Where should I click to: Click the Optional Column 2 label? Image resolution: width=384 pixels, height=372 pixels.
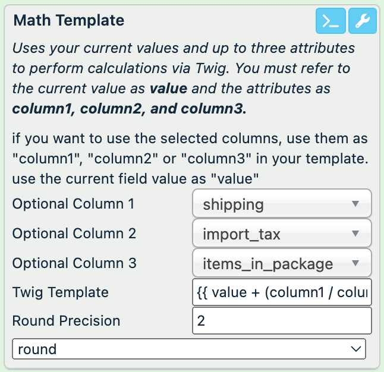coord(74,233)
